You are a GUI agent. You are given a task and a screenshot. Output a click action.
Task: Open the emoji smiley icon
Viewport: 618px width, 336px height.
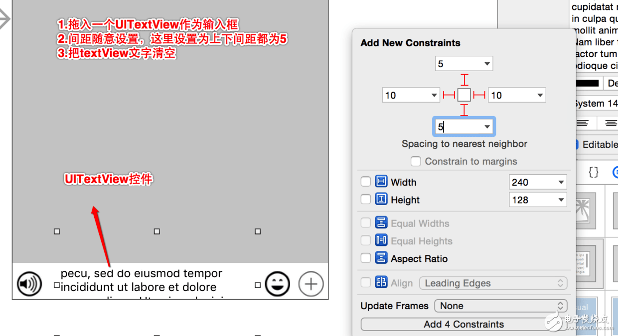click(278, 284)
